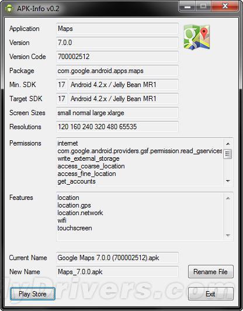Click the New Name text field
The image size is (243, 311).
117,271
